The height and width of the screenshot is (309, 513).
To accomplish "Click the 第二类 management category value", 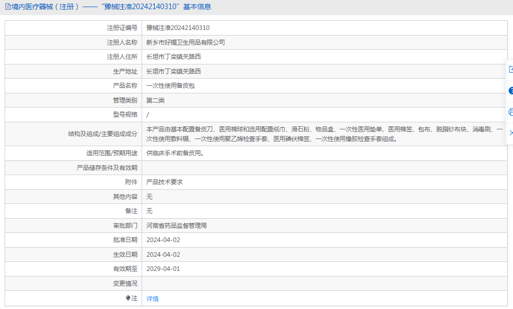I will pyautogui.click(x=155, y=100).
